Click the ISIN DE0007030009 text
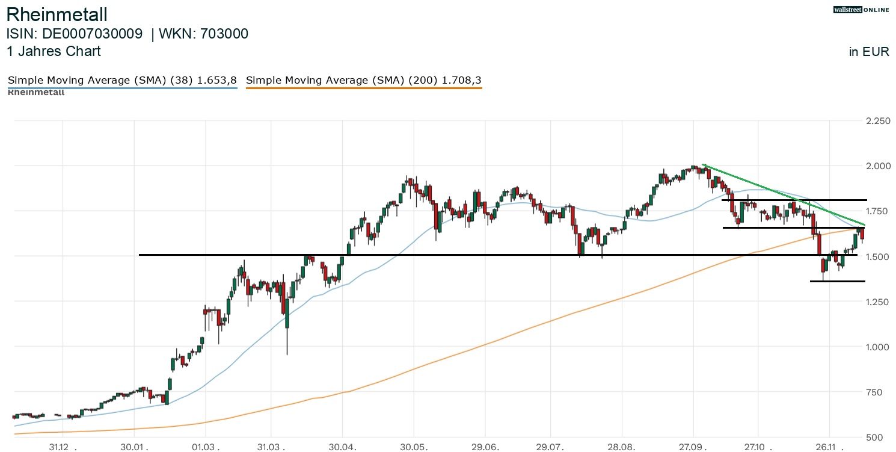Viewport: 896px width, 452px height. (x=75, y=34)
